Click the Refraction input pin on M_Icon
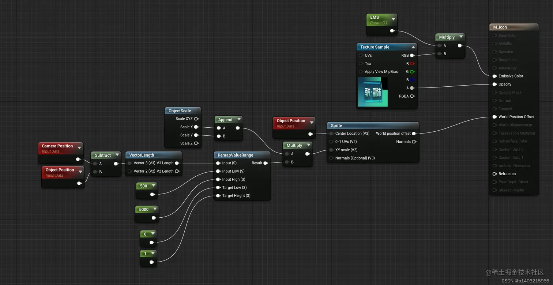 [x=494, y=174]
